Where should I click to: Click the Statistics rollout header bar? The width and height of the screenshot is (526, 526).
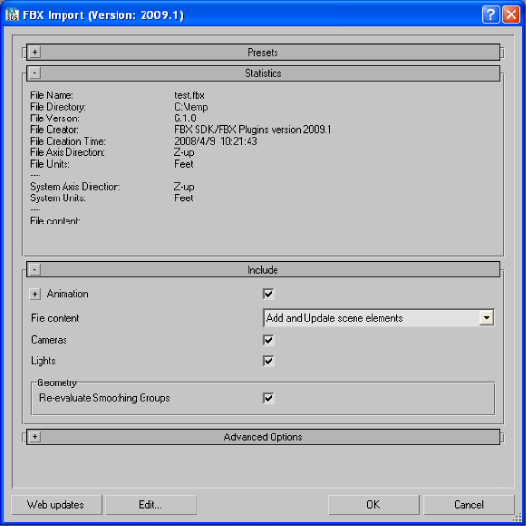(x=263, y=73)
